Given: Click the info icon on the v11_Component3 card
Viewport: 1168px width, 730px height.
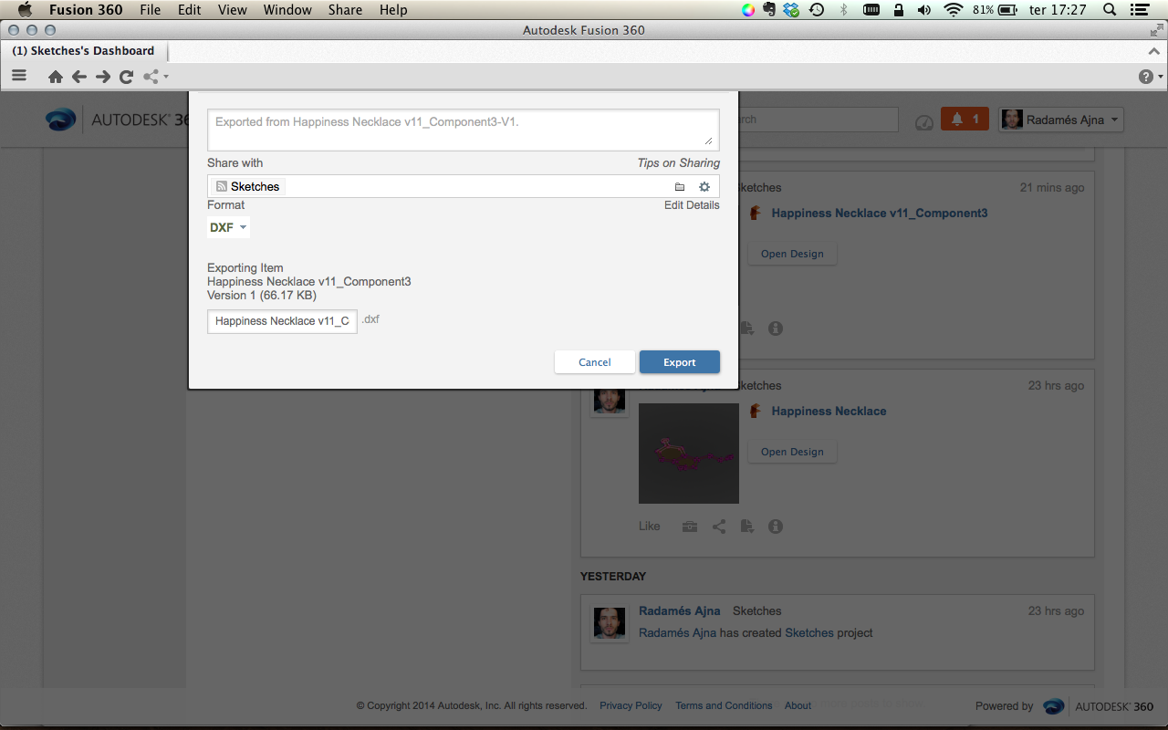Looking at the screenshot, I should point(776,328).
